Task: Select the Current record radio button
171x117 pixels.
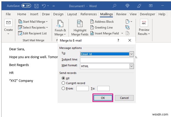Action: 63,83
